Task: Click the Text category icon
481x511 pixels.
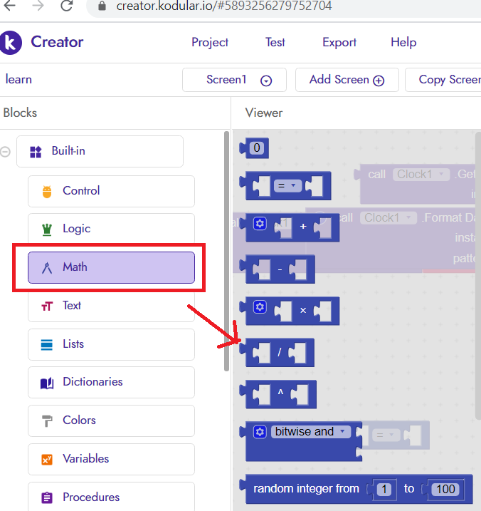Action: pyautogui.click(x=47, y=306)
